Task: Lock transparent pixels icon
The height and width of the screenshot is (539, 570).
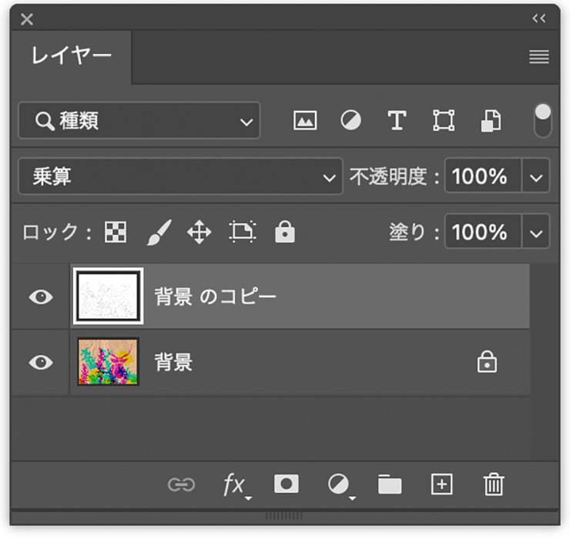Action: pos(116,232)
